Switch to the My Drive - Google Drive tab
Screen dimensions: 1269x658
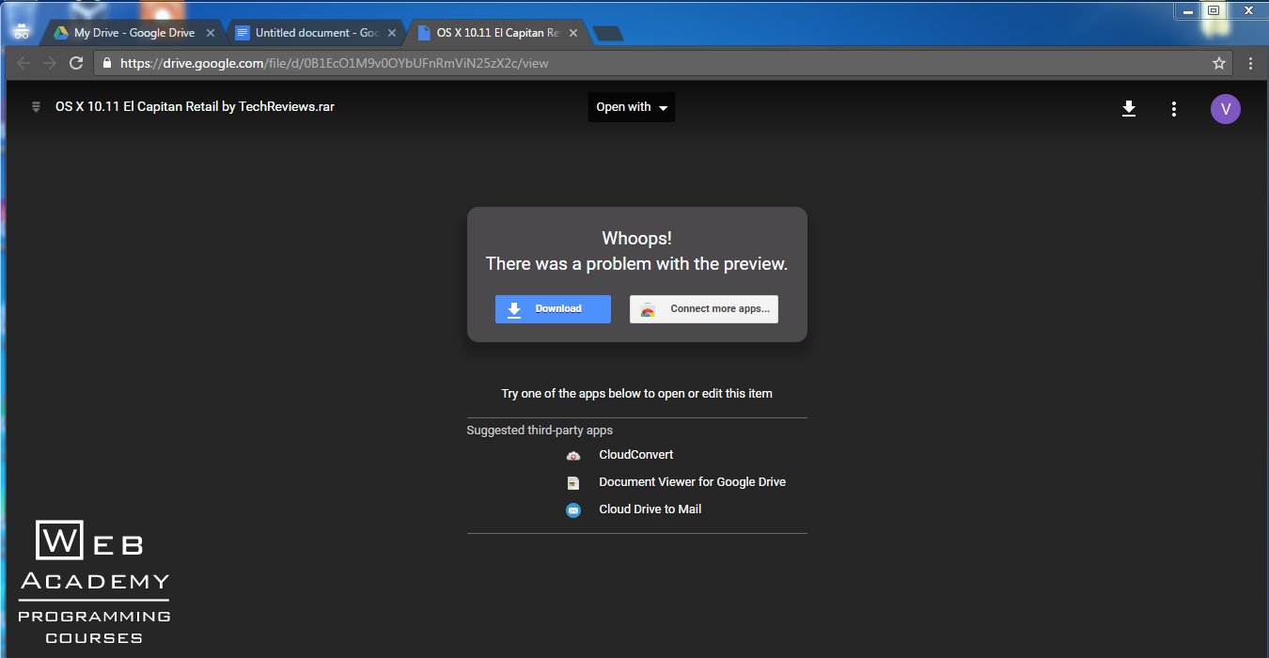click(x=134, y=33)
